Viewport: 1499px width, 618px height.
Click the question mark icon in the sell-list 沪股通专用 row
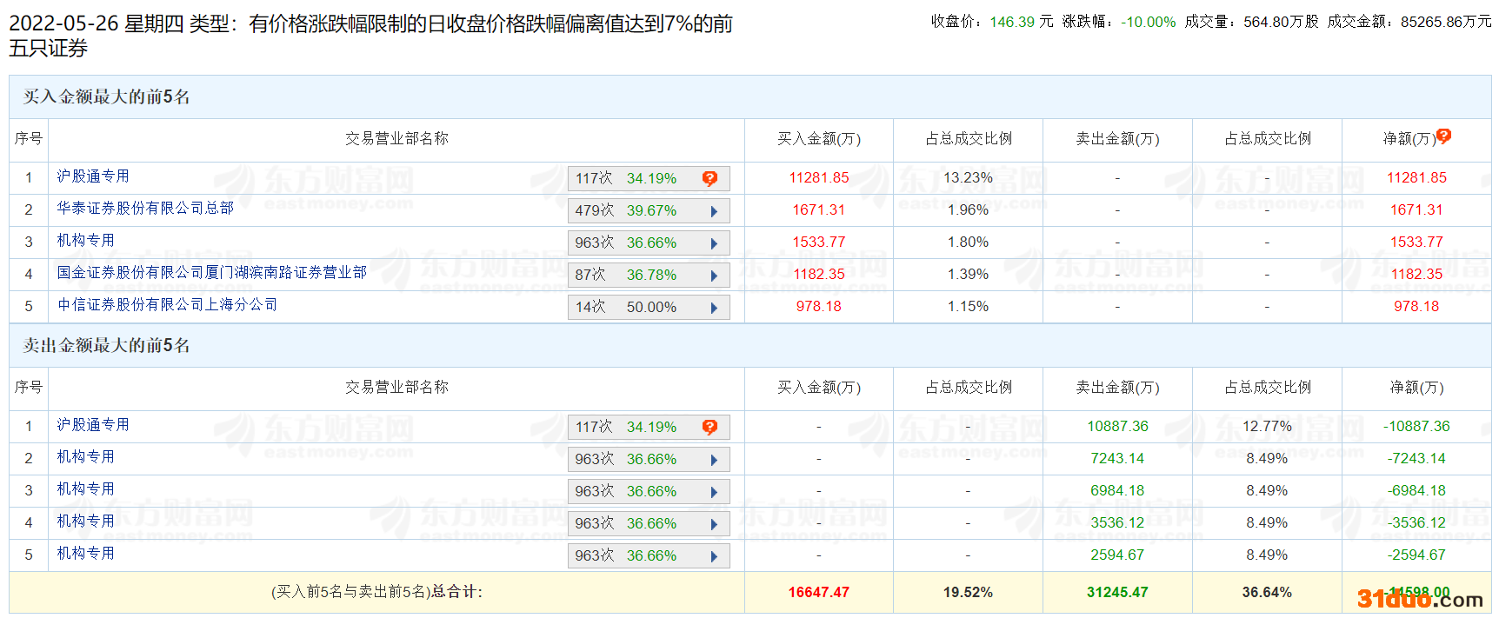tap(710, 427)
